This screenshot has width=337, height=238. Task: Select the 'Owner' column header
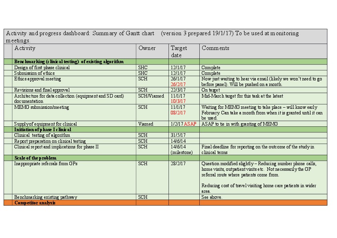pyautogui.click(x=147, y=48)
